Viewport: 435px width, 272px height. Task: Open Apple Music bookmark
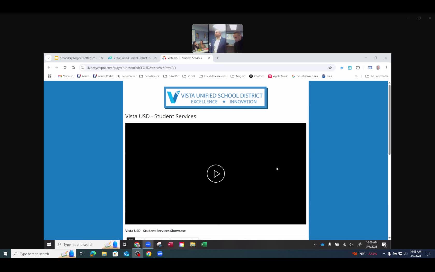pos(278,76)
